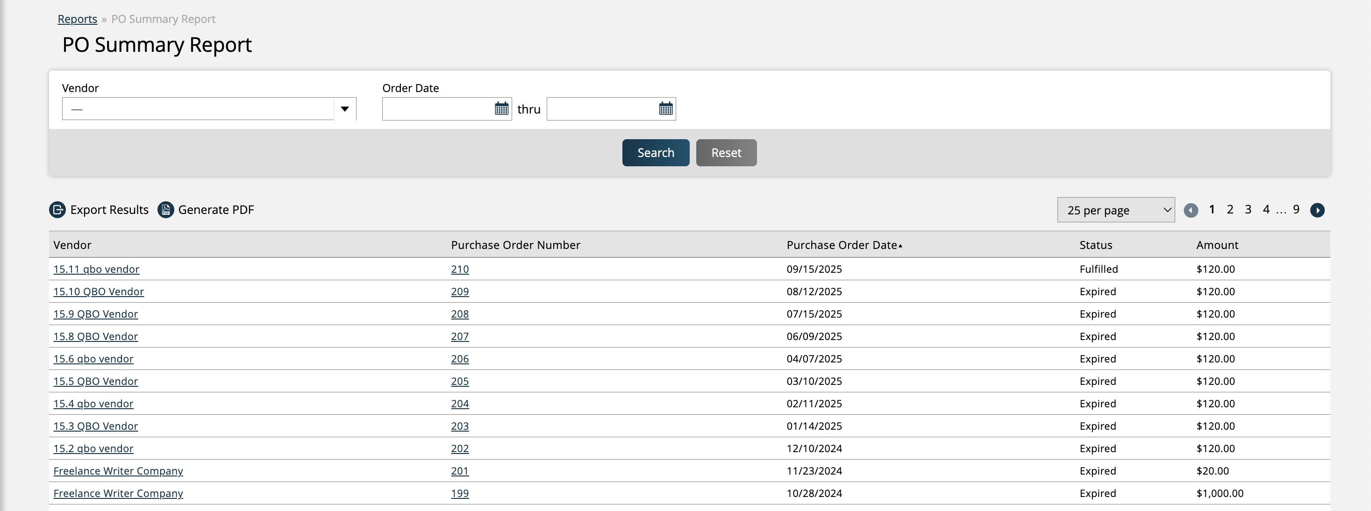Viewport: 1371px width, 511px height.
Task: Sort by Amount column header
Action: coord(1217,245)
